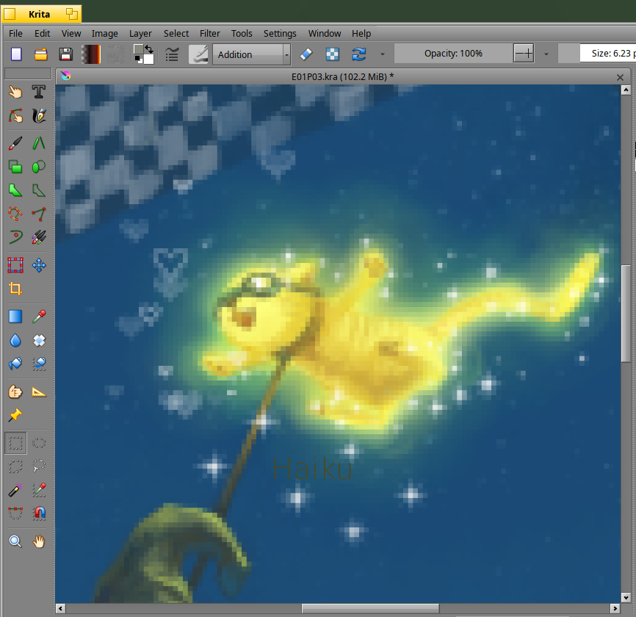Open a file using folder icon
The width and height of the screenshot is (636, 617).
41,54
